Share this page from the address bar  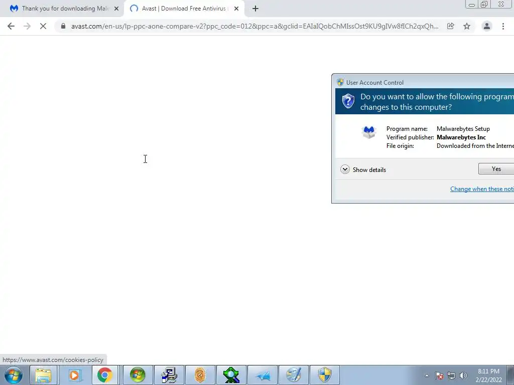click(x=450, y=26)
